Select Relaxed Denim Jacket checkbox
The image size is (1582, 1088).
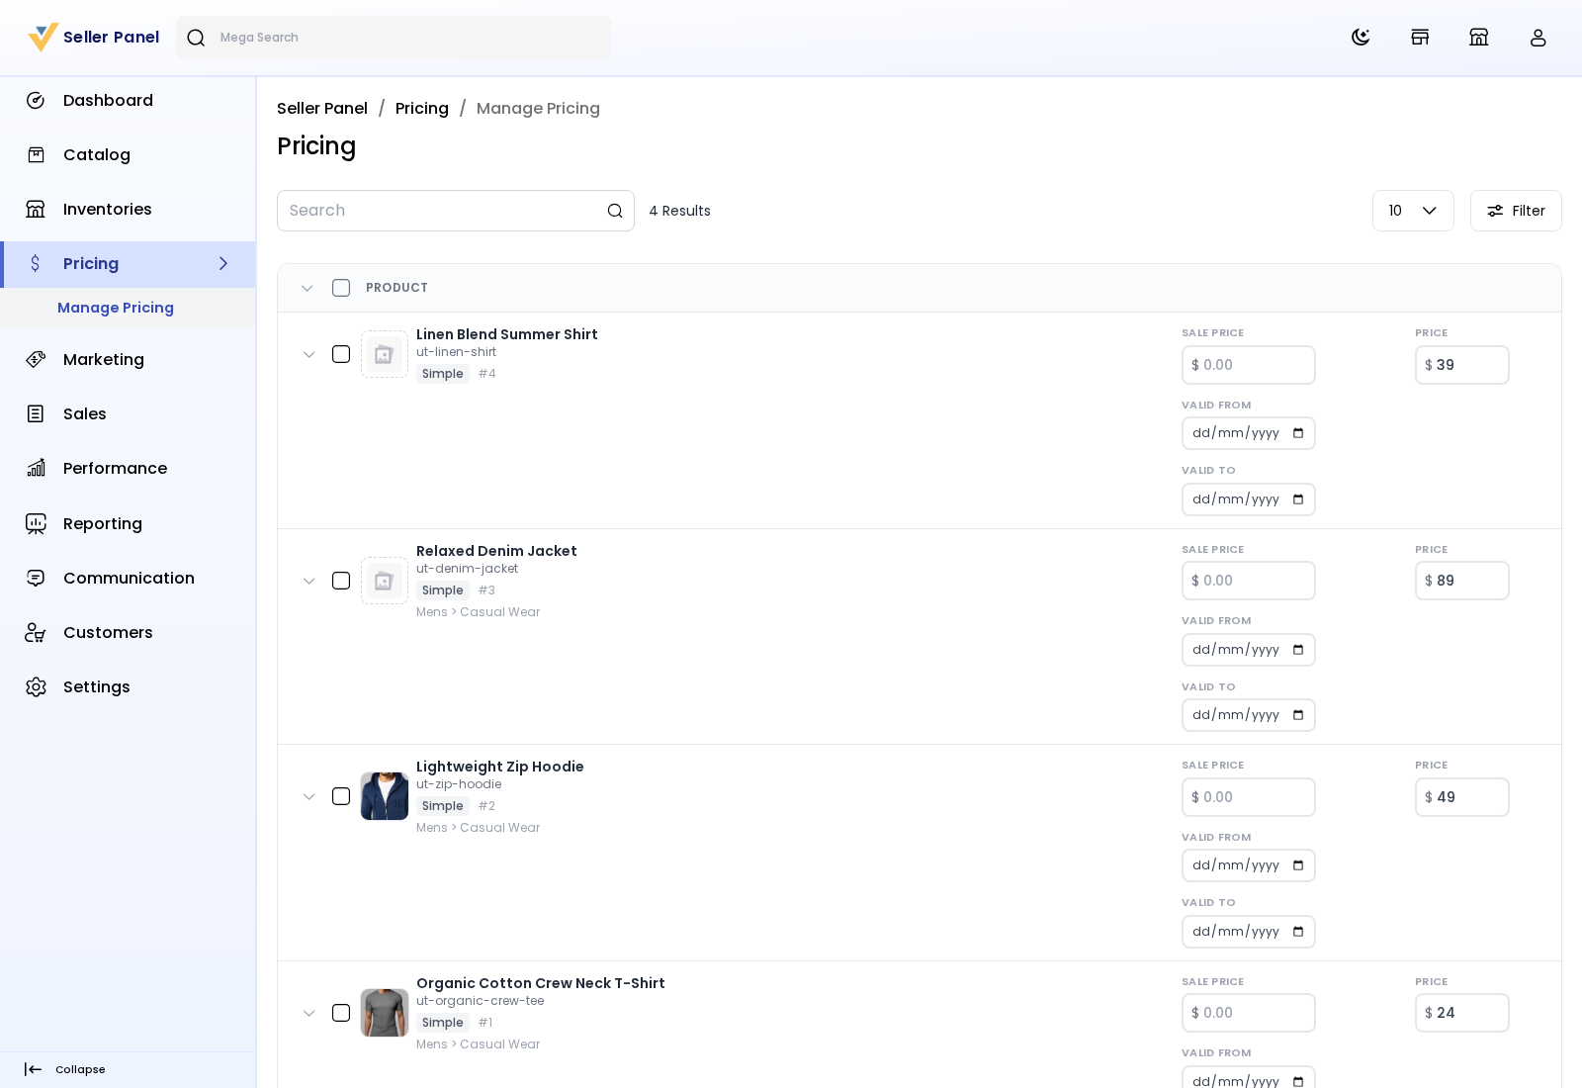(x=341, y=581)
